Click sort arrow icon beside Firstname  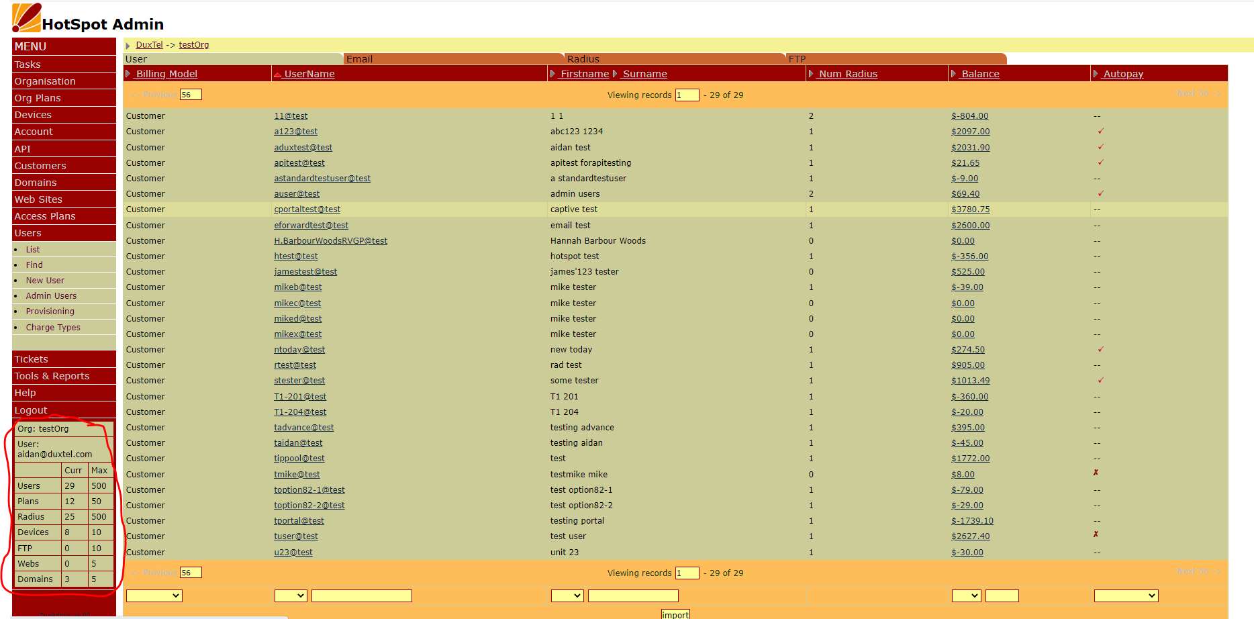pos(552,74)
